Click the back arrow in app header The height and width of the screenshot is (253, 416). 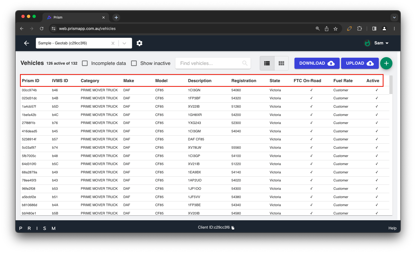[x=27, y=43]
